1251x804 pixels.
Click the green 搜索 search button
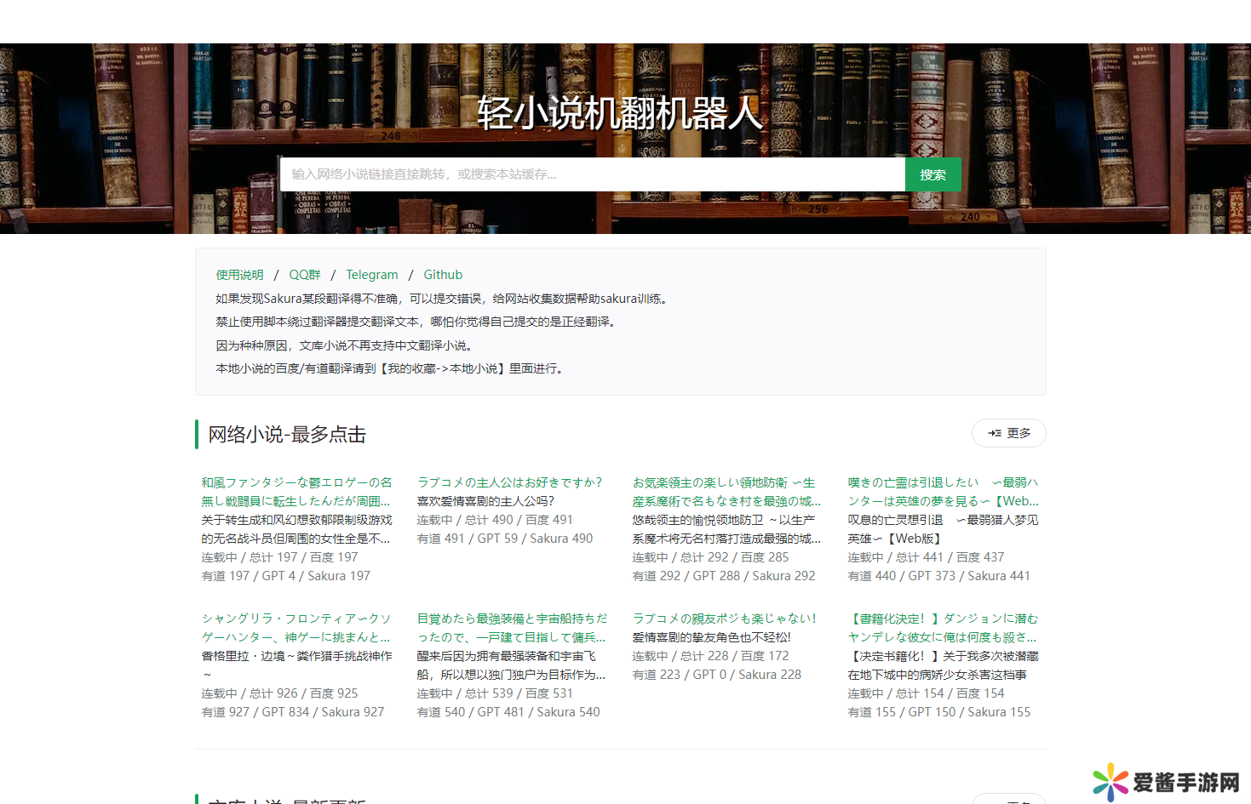click(933, 174)
